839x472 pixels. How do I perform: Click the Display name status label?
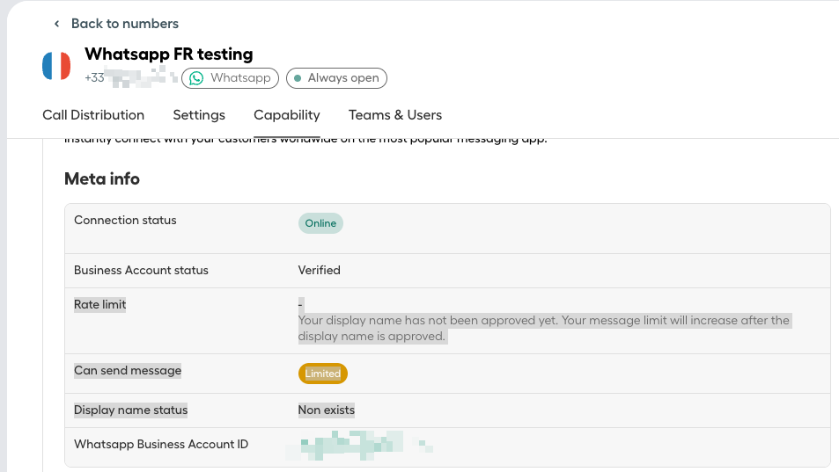click(x=130, y=410)
